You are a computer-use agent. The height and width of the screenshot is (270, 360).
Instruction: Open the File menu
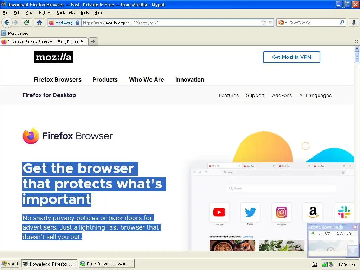click(5, 13)
